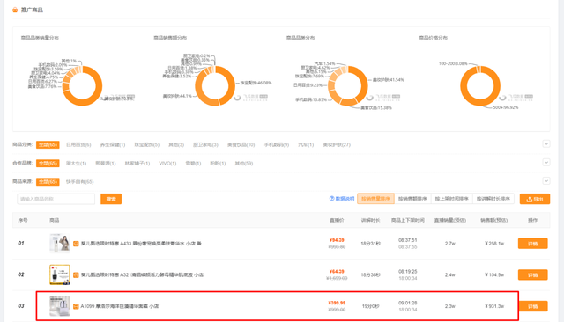This screenshot has height=322, width=564.
Task: Open 详情 for product row 03
Action: (x=532, y=306)
